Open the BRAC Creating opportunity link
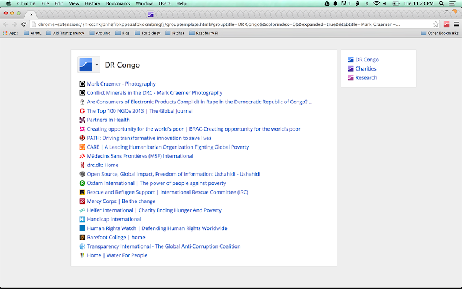Image resolution: width=462 pixels, height=289 pixels. [193, 129]
